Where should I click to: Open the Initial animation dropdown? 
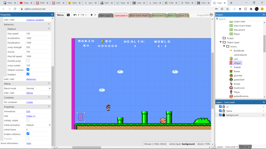point(38,125)
